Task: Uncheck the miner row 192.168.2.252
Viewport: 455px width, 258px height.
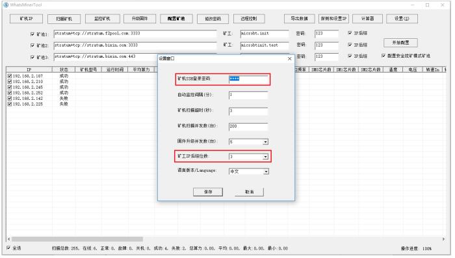Action: pos(10,93)
